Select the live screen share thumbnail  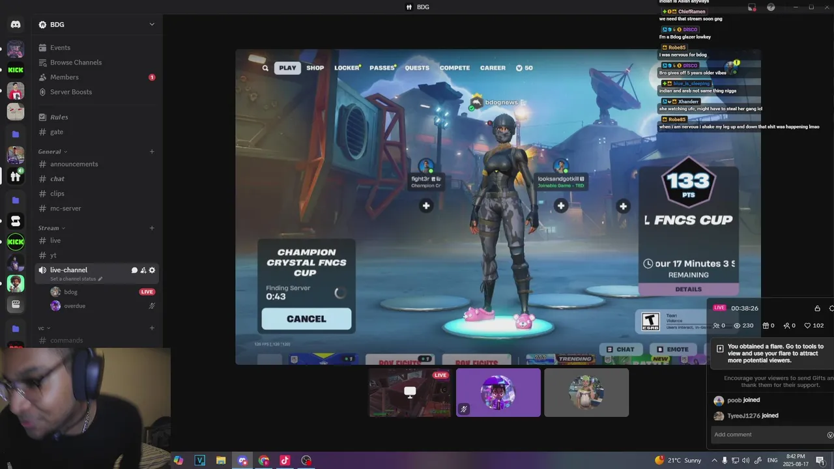tap(410, 392)
